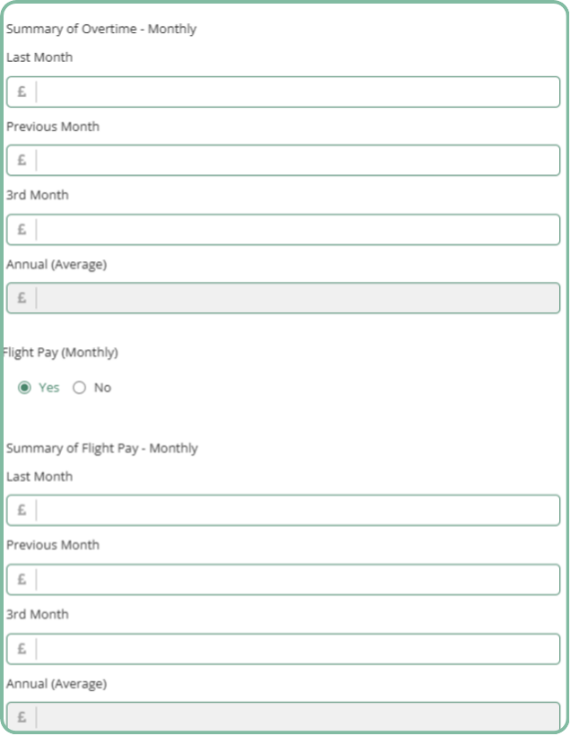Click the Overtime Previous Month amount field
Image resolution: width=571 pixels, height=736 pixels.
tap(283, 161)
